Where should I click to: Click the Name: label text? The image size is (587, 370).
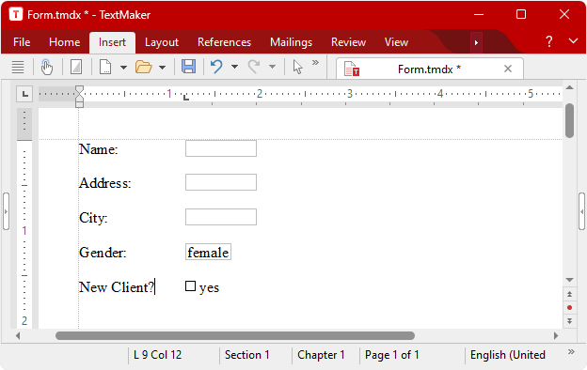click(99, 149)
